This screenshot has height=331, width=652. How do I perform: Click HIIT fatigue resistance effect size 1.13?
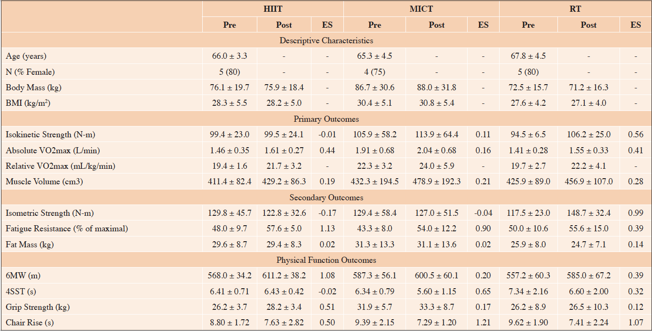click(327, 229)
